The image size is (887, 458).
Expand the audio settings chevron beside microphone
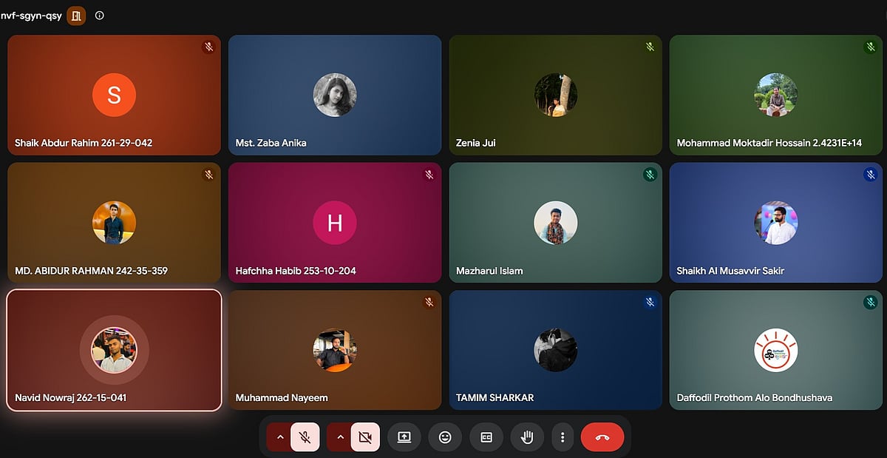click(279, 437)
